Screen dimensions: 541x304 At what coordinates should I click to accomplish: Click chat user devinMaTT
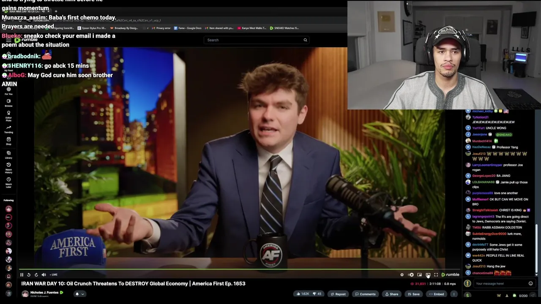click(x=480, y=244)
